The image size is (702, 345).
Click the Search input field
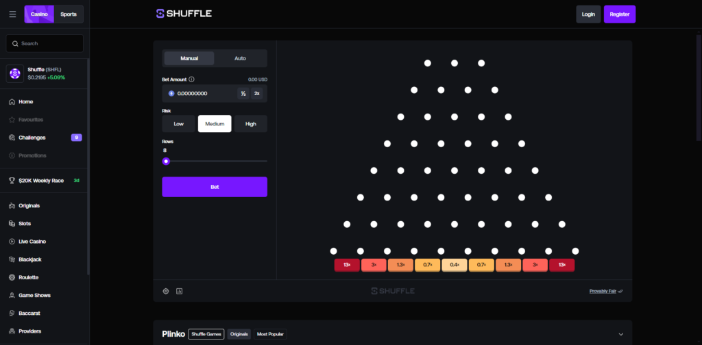click(45, 43)
